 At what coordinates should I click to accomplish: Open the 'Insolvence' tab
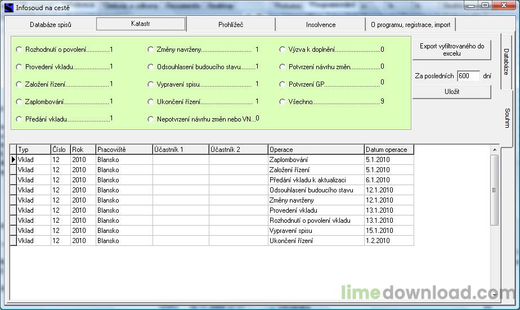coord(320,25)
